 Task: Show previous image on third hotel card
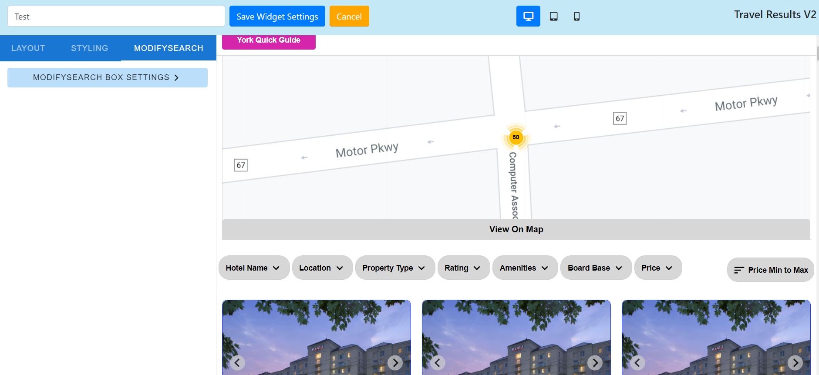(x=637, y=362)
